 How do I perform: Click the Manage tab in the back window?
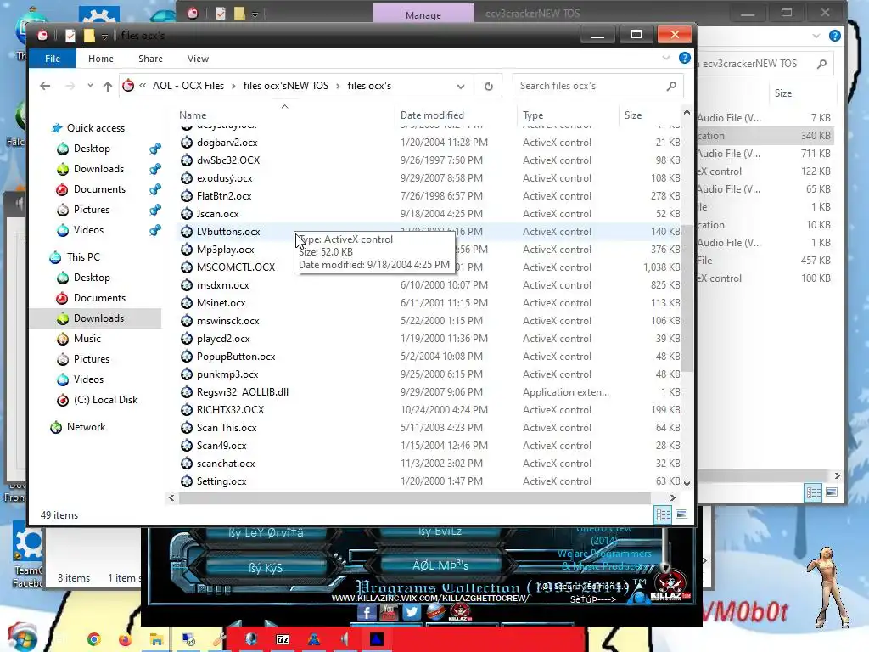pos(423,14)
